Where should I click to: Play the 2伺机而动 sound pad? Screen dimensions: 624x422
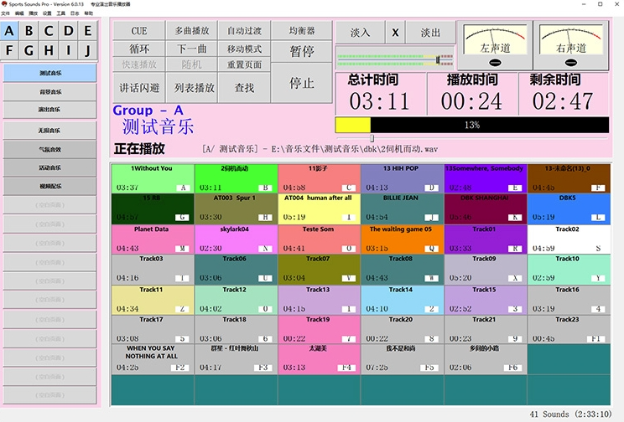tap(236, 178)
